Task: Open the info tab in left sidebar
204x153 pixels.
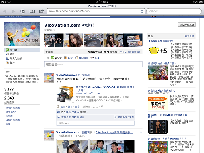Action: tap(12, 54)
